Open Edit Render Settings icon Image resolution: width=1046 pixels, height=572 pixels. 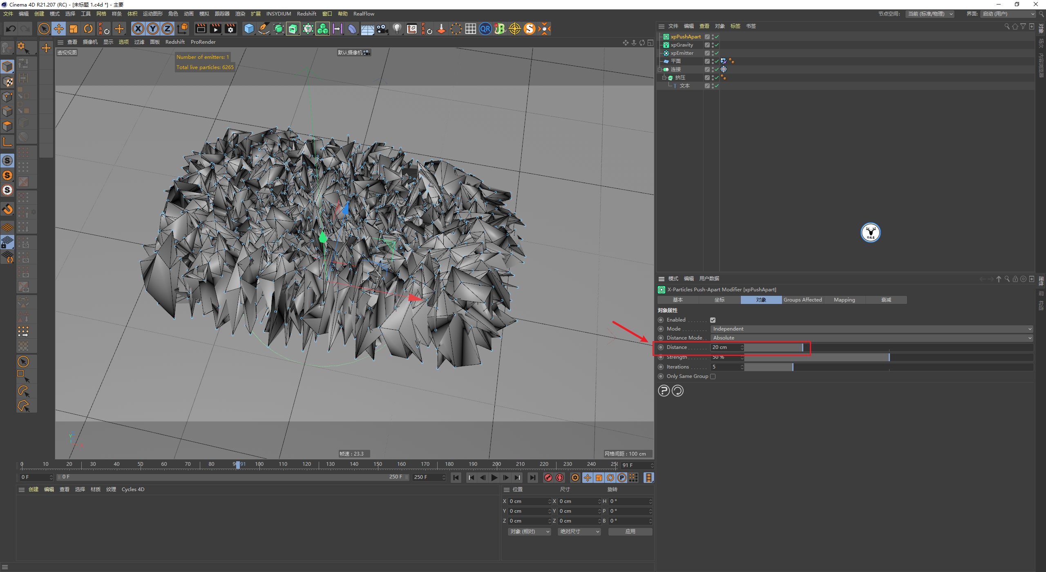tap(230, 29)
